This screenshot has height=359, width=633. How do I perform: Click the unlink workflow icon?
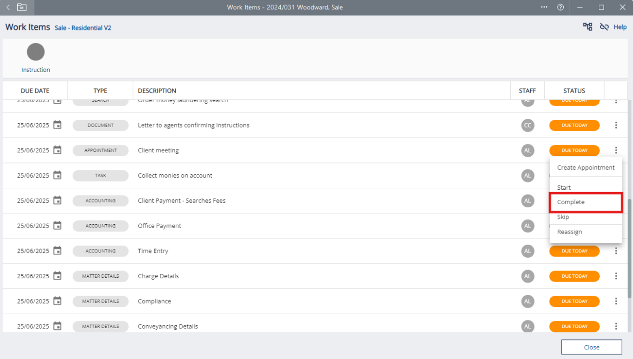coord(604,27)
